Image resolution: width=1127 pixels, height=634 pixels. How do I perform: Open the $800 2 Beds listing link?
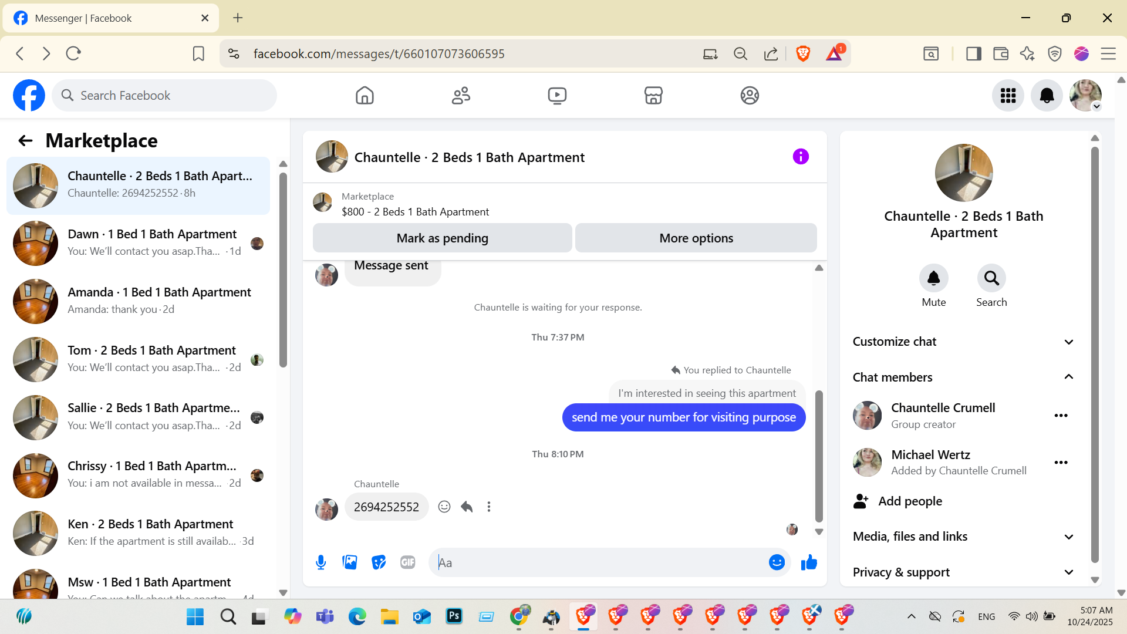(x=415, y=212)
